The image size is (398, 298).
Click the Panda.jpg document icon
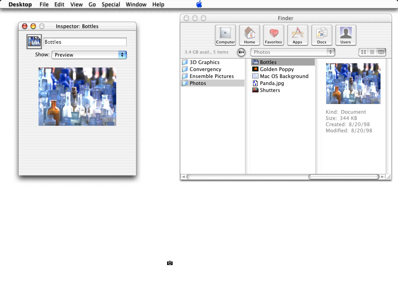(x=255, y=83)
